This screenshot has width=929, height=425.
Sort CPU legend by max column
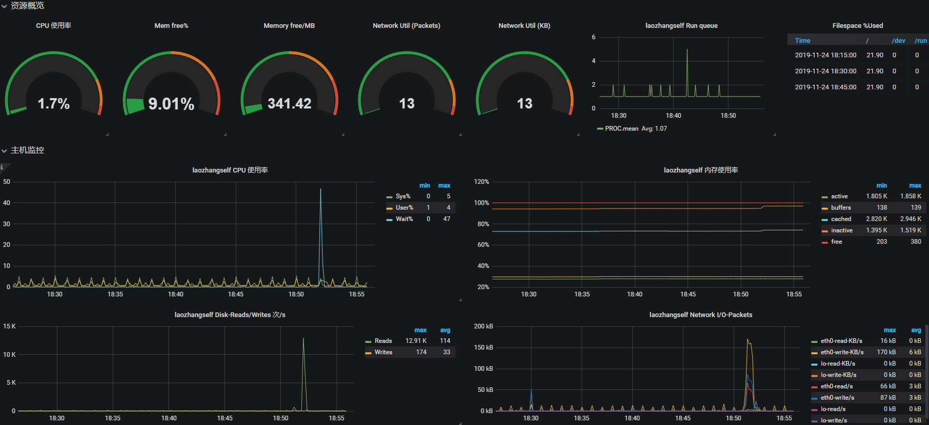coord(444,185)
